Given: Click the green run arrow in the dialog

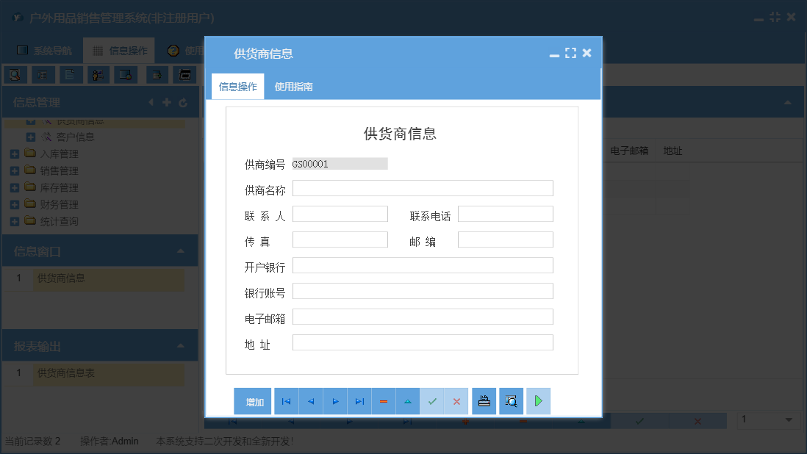Looking at the screenshot, I should click(537, 401).
